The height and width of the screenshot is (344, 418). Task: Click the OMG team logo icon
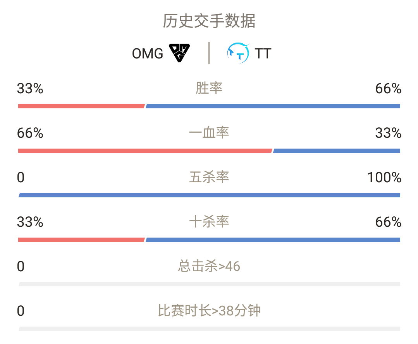point(179,53)
